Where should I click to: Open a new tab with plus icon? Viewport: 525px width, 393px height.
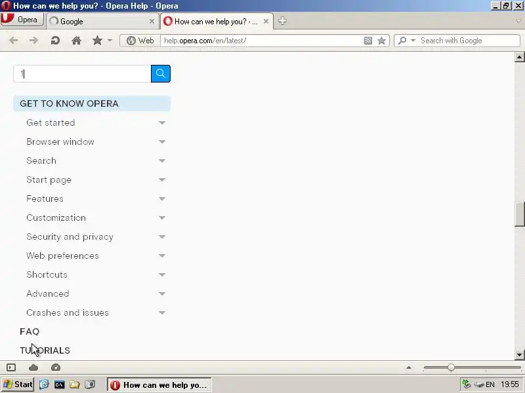(x=282, y=21)
